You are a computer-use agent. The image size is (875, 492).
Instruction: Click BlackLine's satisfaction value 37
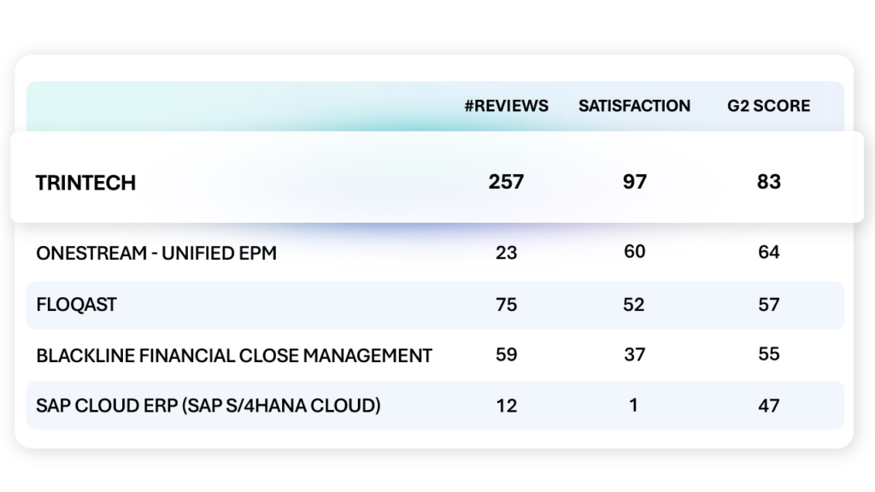(635, 354)
